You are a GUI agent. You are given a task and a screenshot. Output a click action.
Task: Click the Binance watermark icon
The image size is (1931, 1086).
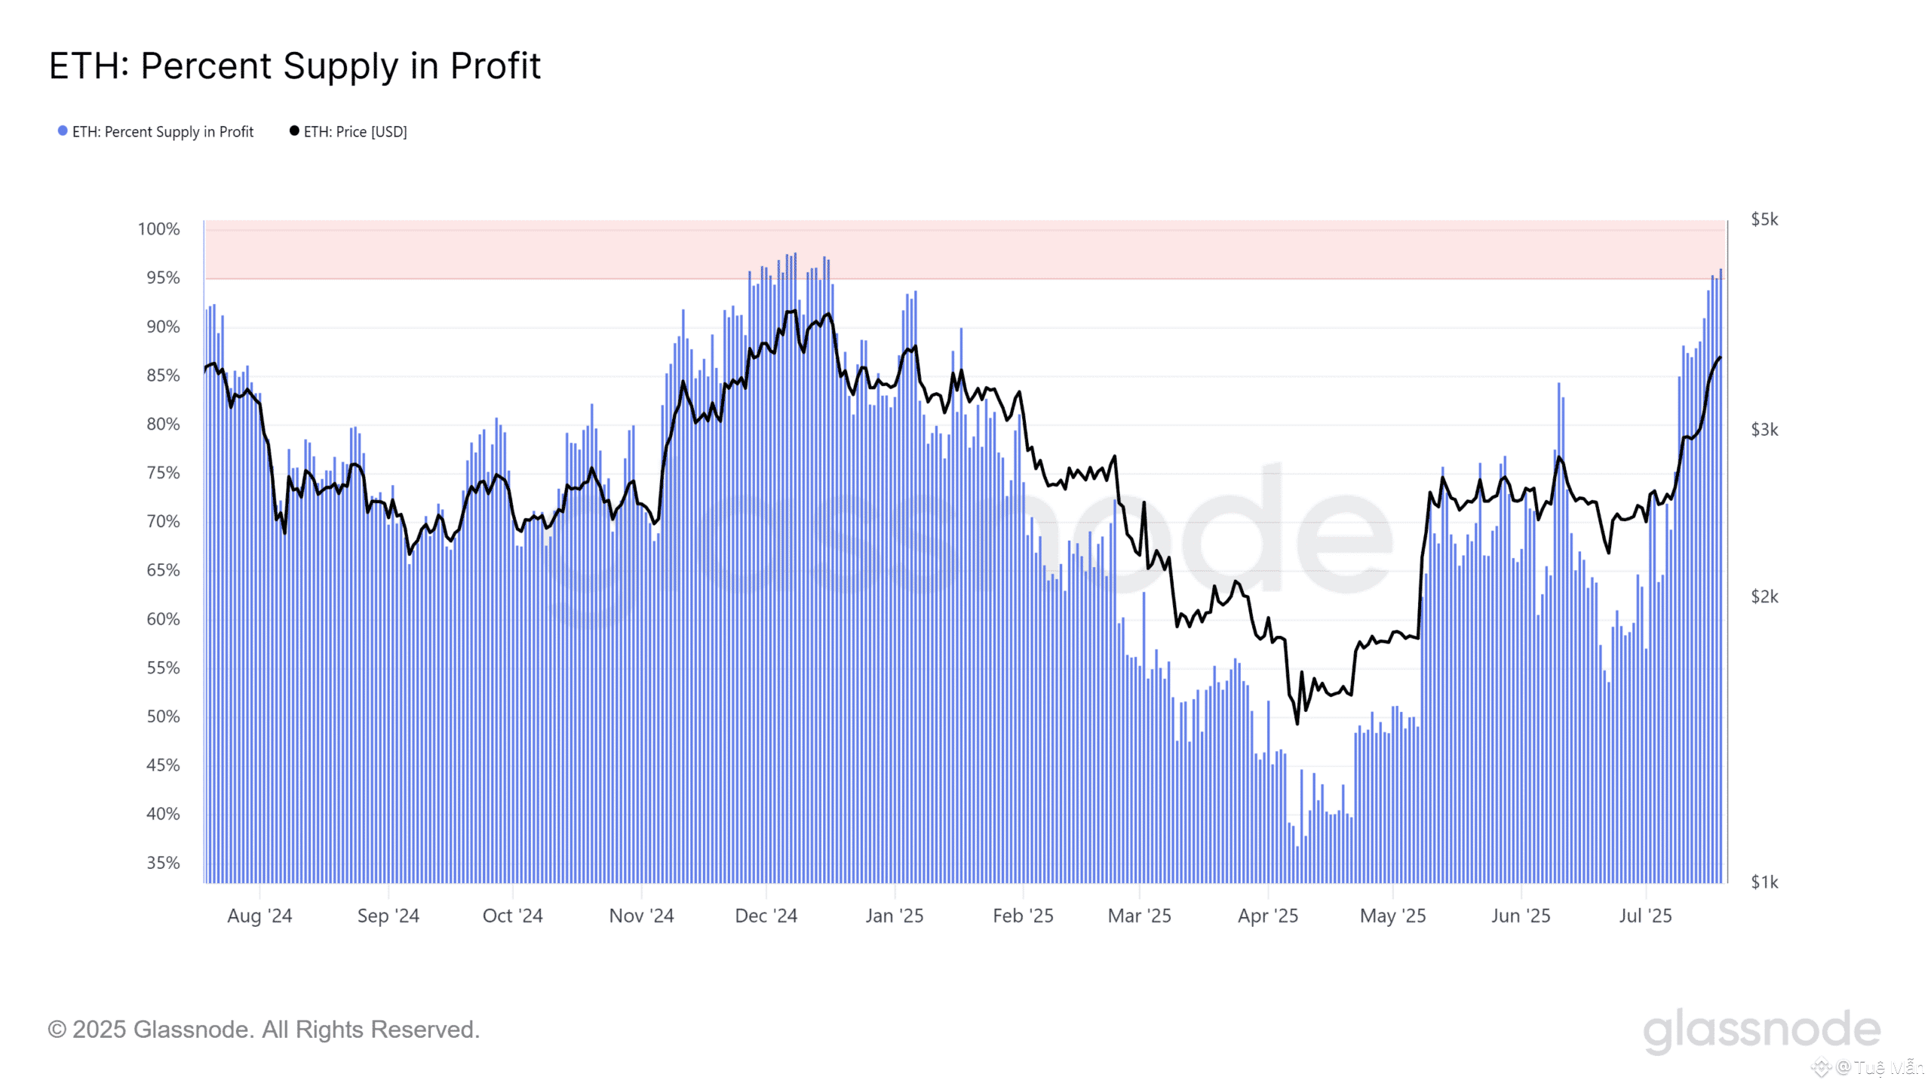point(1822,1068)
